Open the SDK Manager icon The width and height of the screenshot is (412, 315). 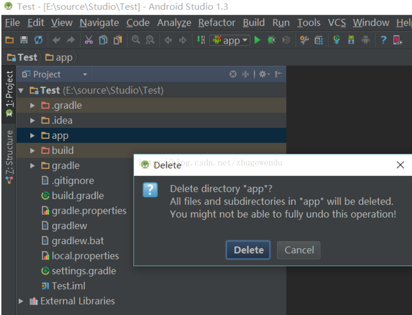coord(351,40)
